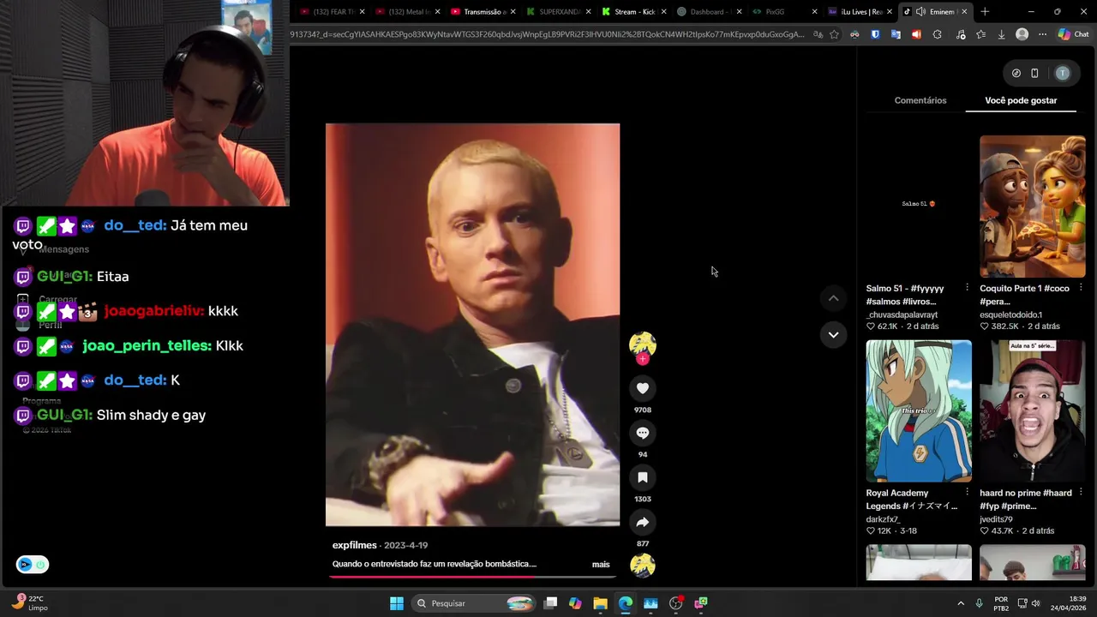The image size is (1097, 617).
Task: Open the haard no prime thumbnail
Action: pos(1033,411)
